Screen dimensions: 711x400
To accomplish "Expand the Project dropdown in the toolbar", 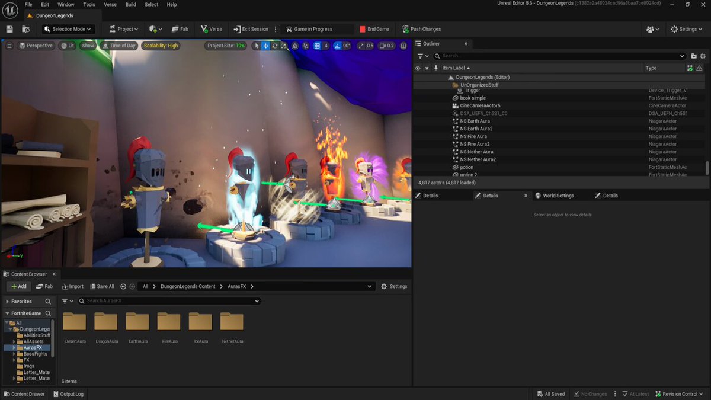I will (x=123, y=29).
